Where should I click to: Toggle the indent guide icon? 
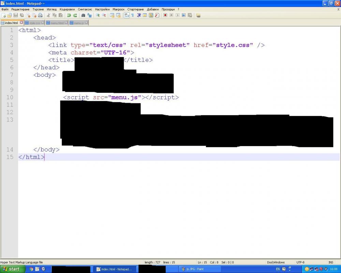(x=139, y=15)
